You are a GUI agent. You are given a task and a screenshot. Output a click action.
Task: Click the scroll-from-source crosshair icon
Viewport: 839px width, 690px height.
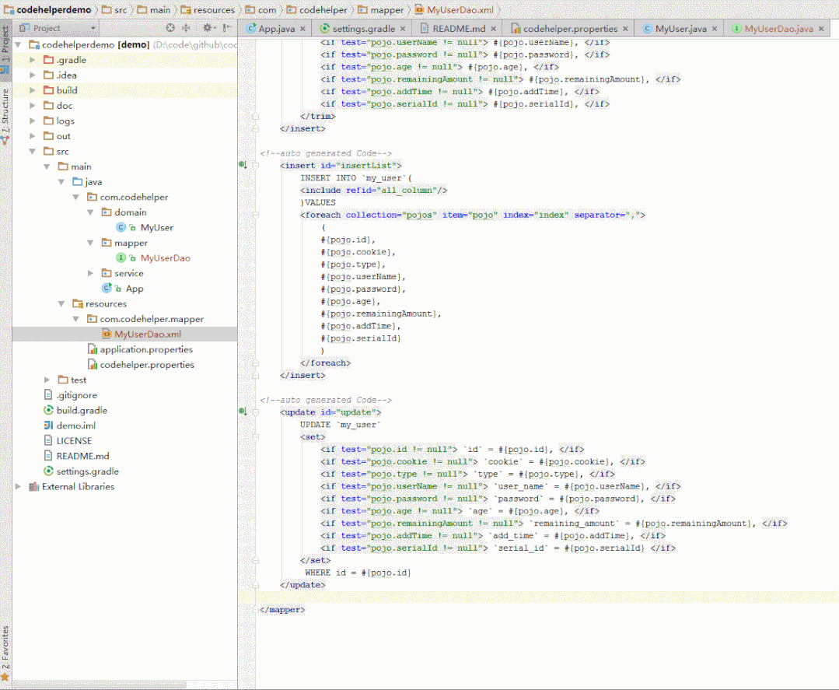tap(169, 26)
